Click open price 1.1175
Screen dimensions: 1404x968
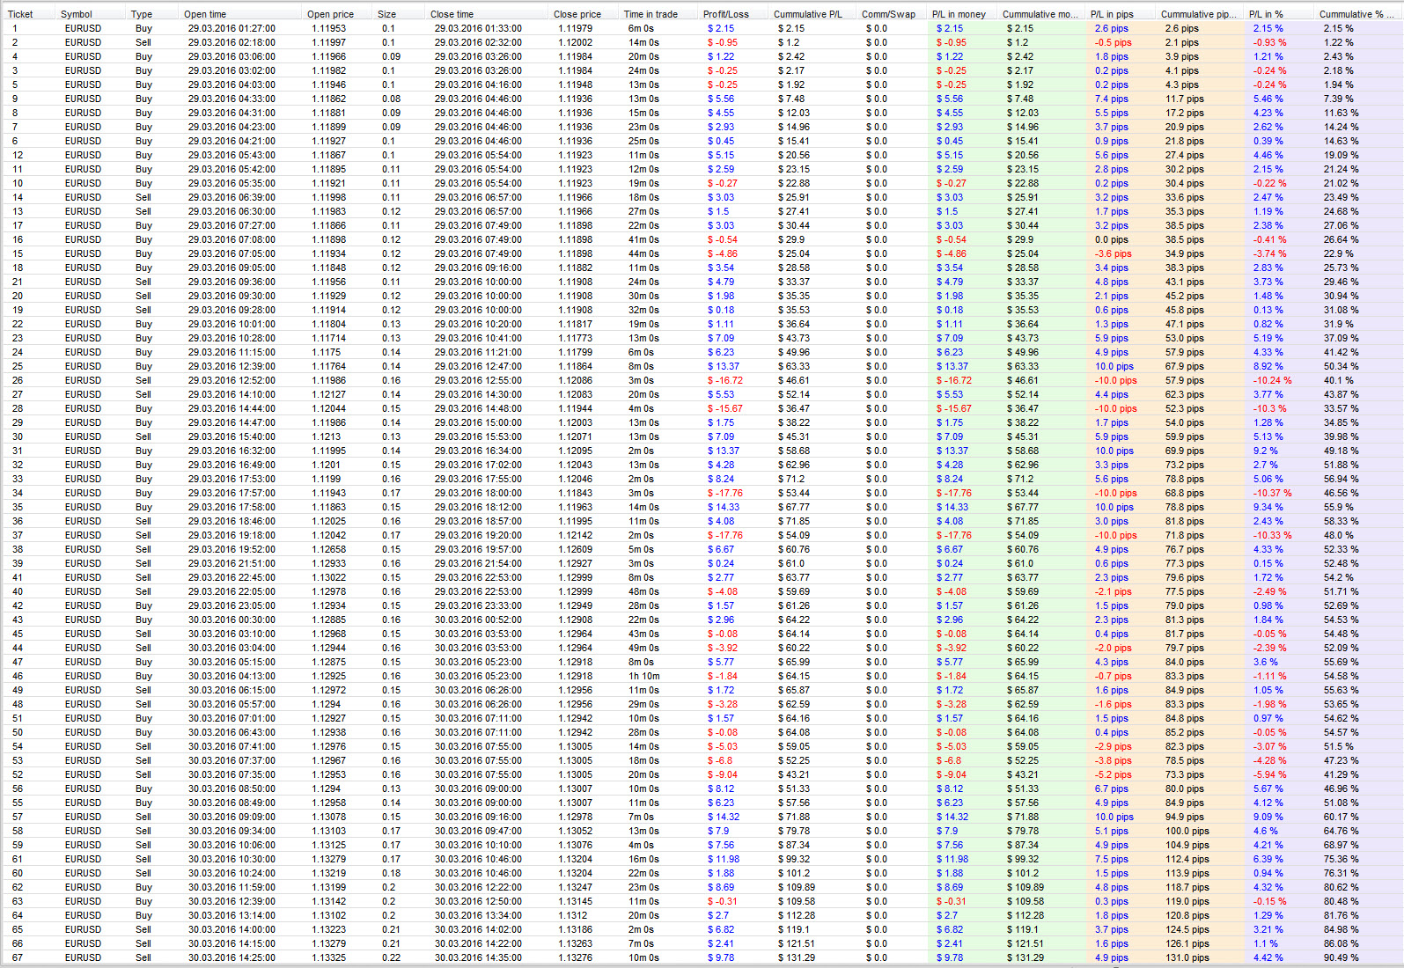click(326, 352)
